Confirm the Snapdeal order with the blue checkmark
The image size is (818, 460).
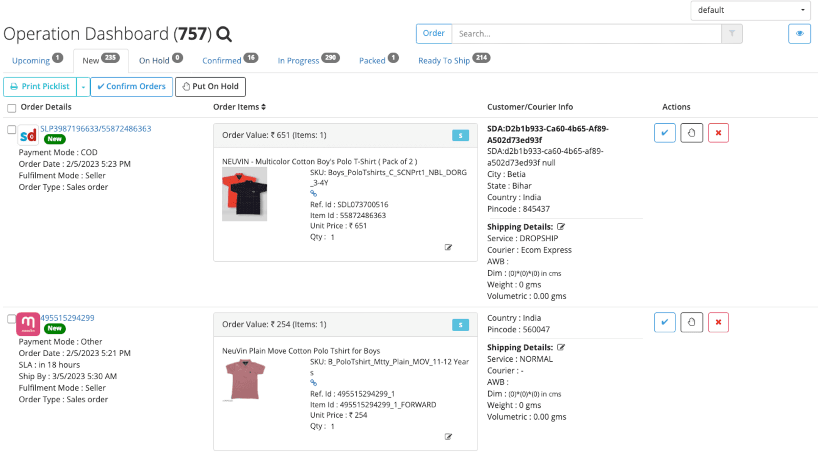(665, 132)
